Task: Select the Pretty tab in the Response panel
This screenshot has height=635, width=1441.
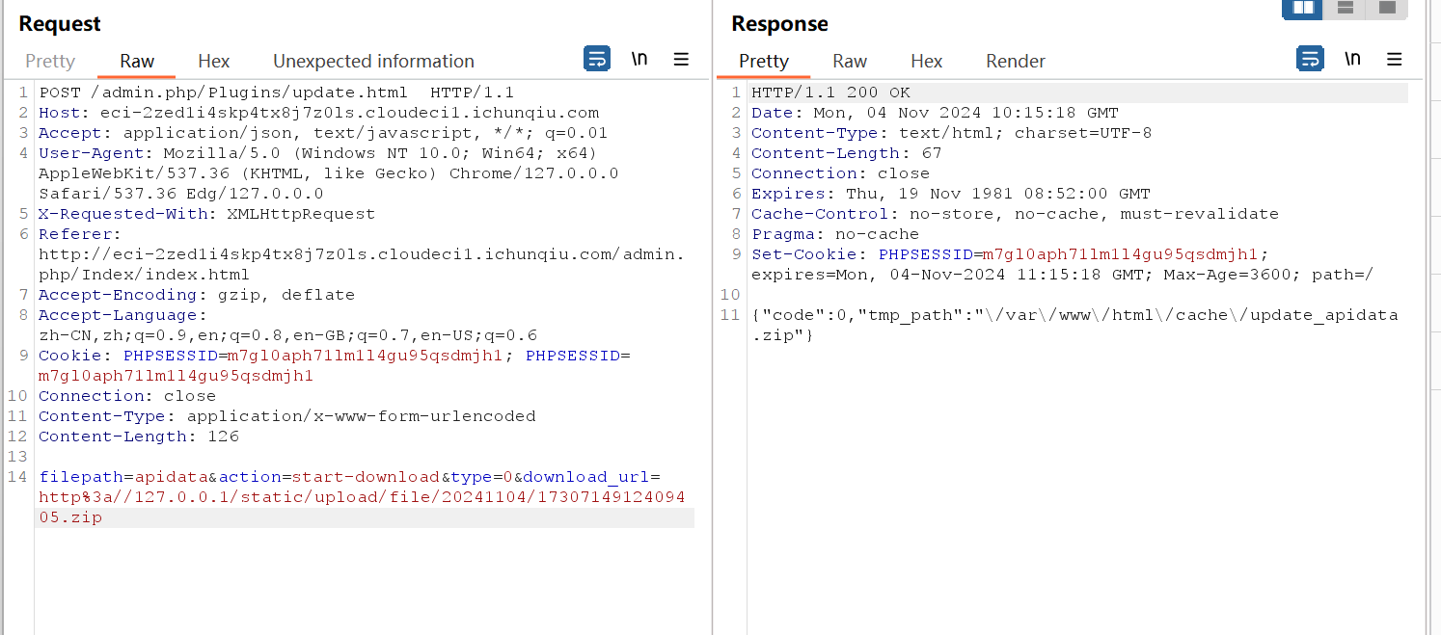Action: pos(764,61)
